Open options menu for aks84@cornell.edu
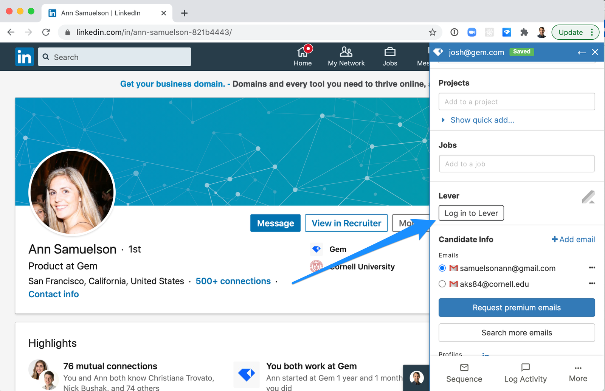The height and width of the screenshot is (391, 605). (x=592, y=284)
